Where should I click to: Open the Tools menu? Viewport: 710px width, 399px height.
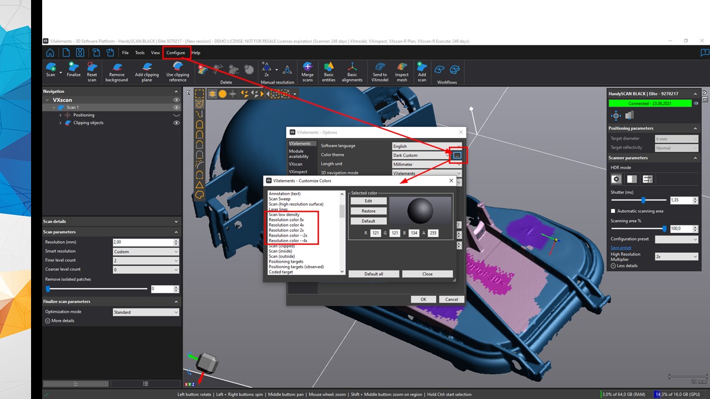140,53
